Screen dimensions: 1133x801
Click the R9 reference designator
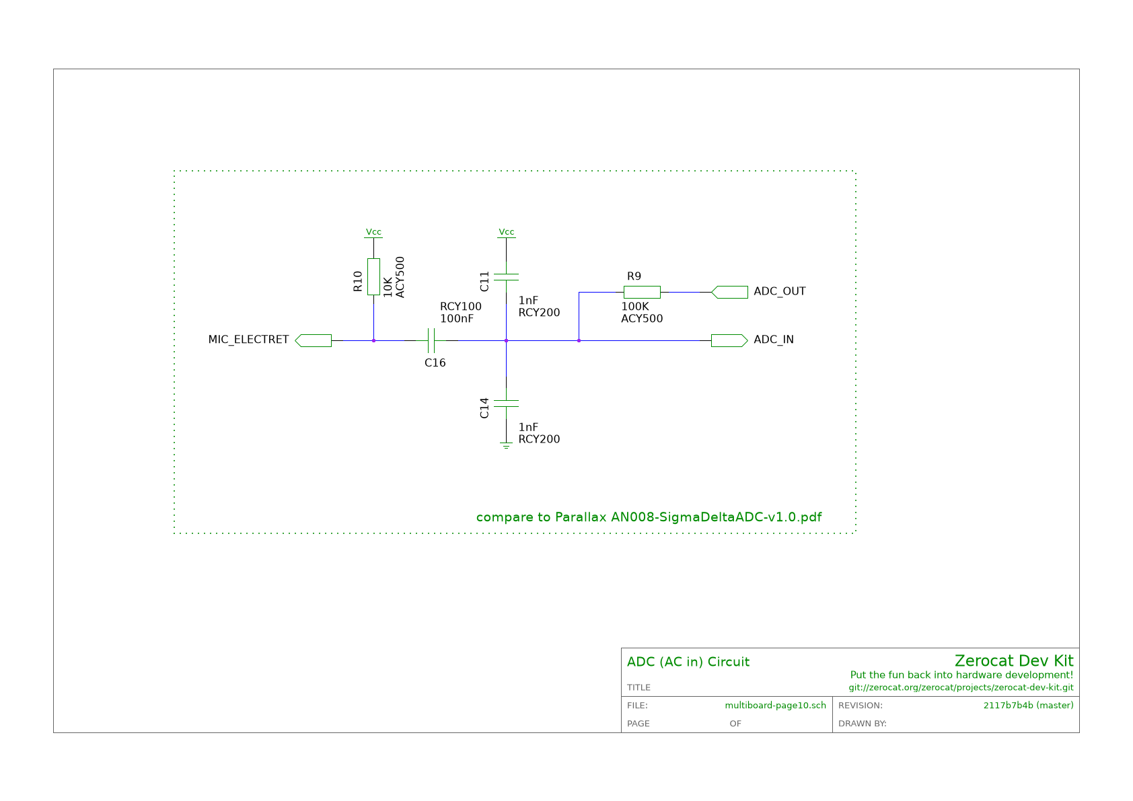(x=634, y=276)
